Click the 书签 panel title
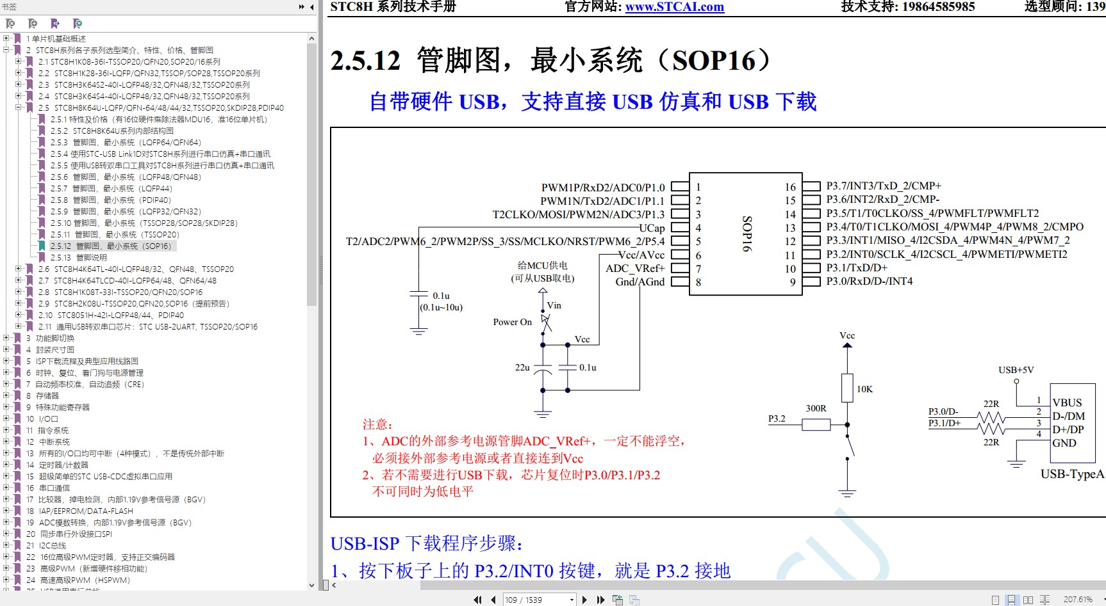This screenshot has height=606, width=1106. coord(9,7)
